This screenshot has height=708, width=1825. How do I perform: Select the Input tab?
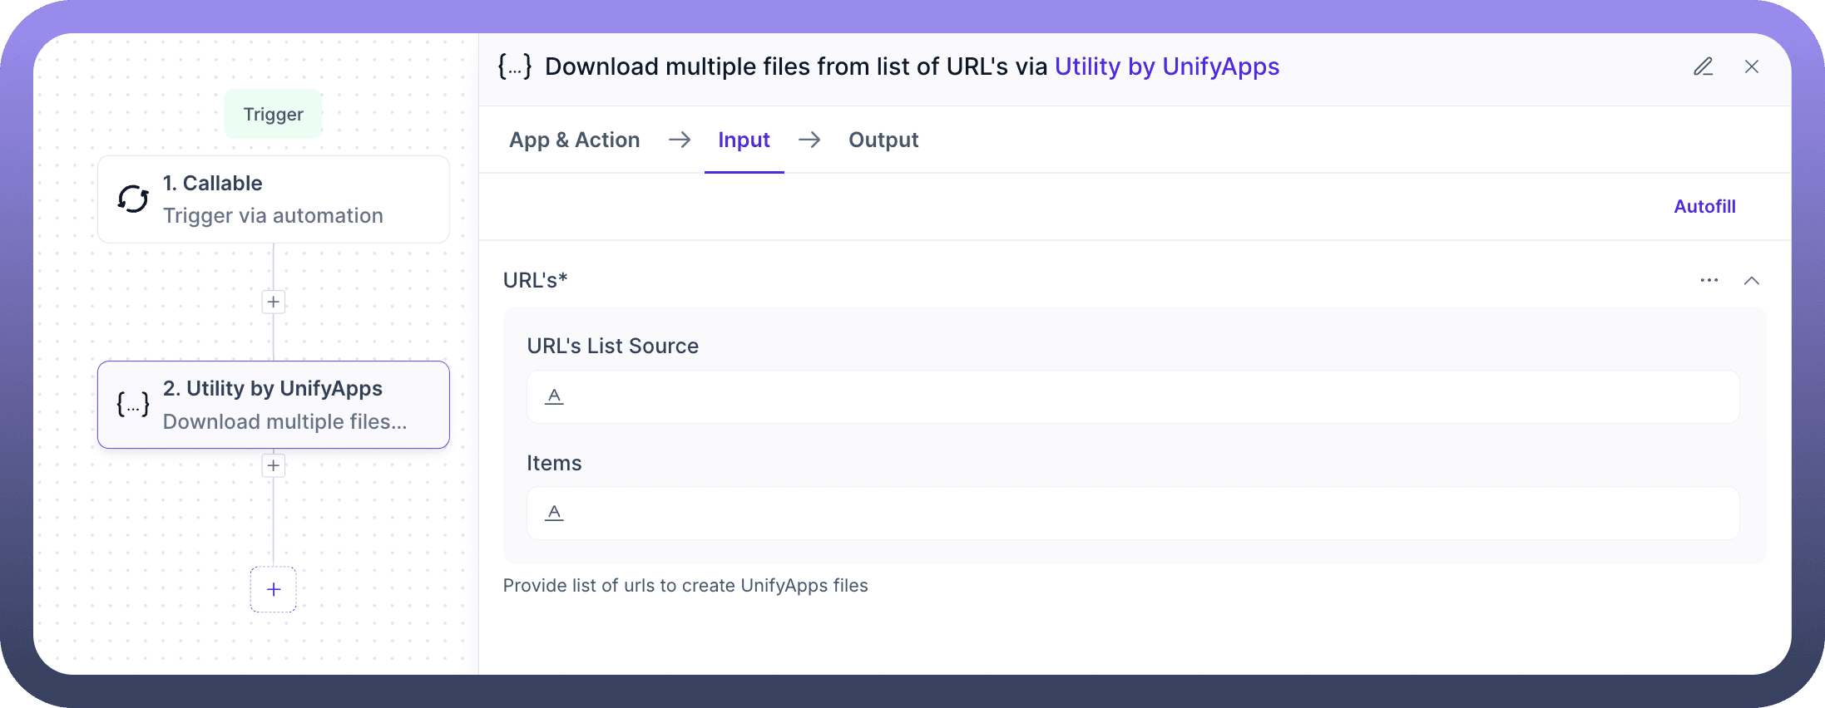(x=744, y=140)
